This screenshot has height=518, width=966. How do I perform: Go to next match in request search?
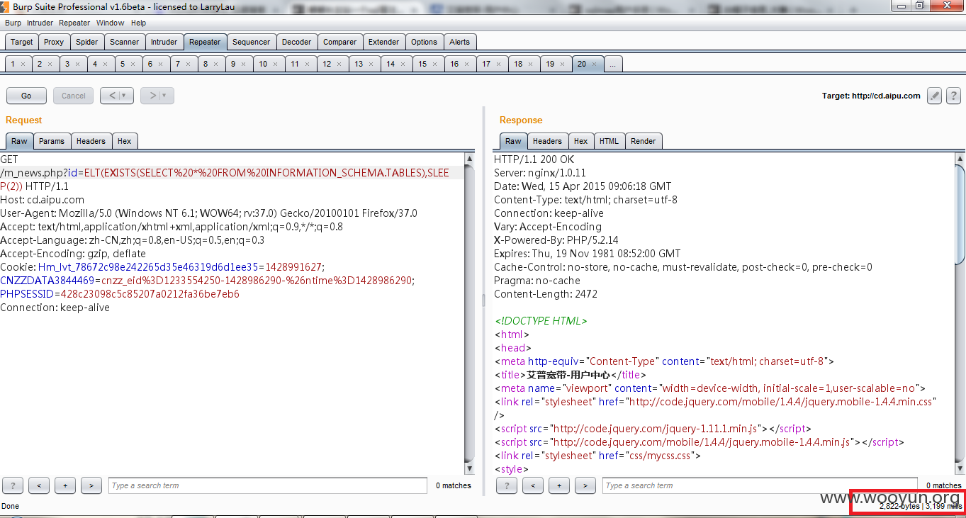click(x=91, y=485)
